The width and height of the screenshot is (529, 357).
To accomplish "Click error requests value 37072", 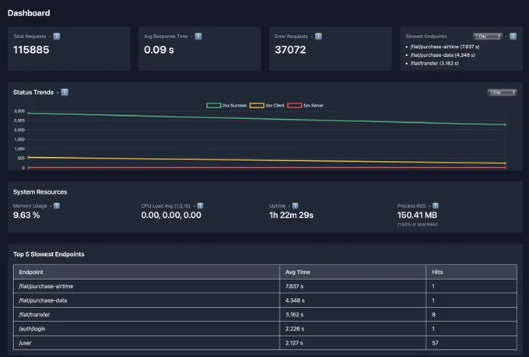I will click(x=290, y=50).
